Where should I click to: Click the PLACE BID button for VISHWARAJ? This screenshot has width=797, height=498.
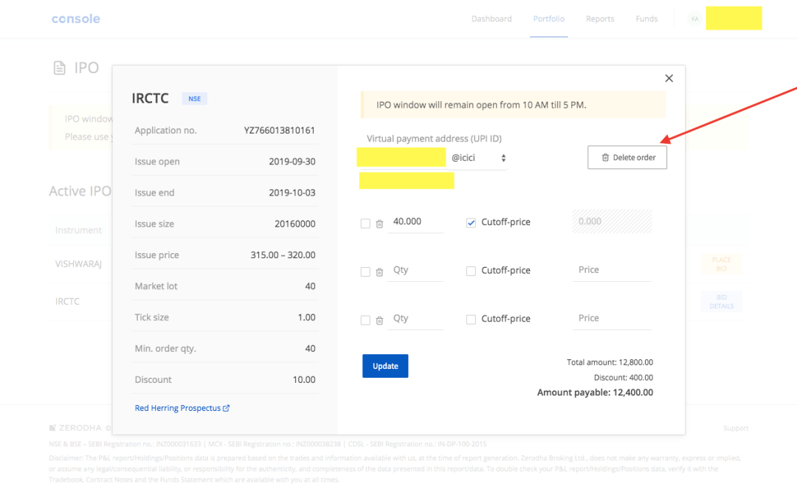coord(721,264)
